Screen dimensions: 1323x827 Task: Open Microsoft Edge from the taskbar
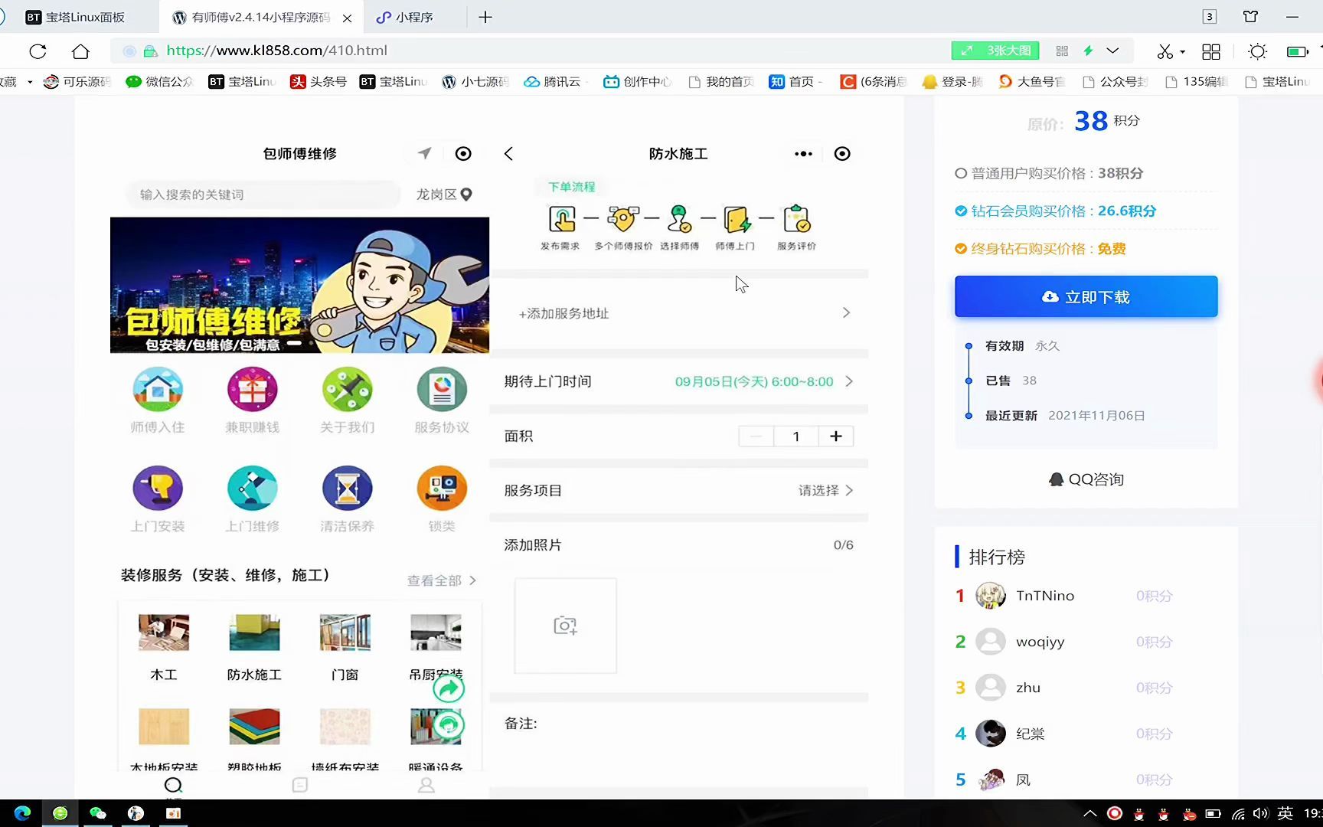pos(22,813)
